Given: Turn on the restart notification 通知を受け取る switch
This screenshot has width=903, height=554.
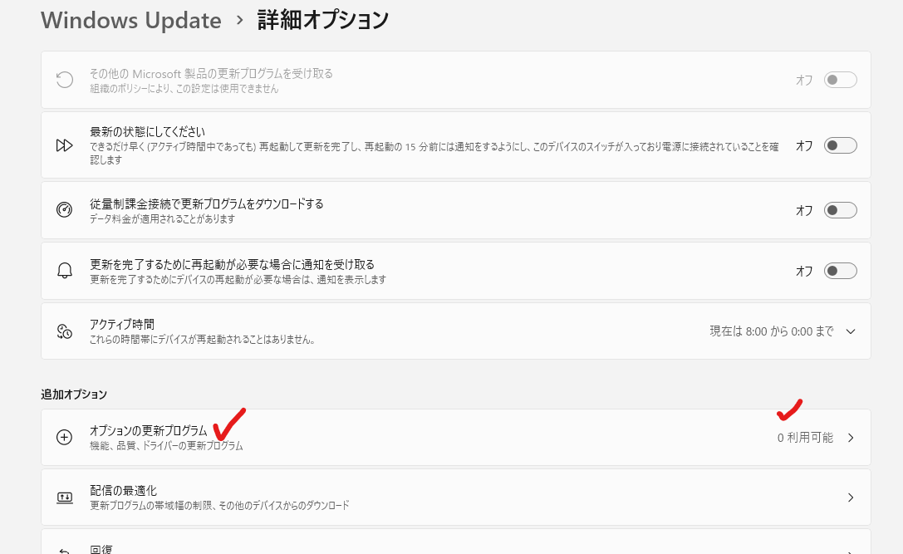Looking at the screenshot, I should pyautogui.click(x=840, y=271).
